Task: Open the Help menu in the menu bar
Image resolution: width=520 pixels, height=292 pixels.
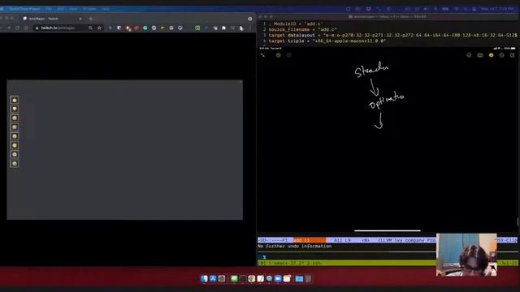Action: click(106, 9)
